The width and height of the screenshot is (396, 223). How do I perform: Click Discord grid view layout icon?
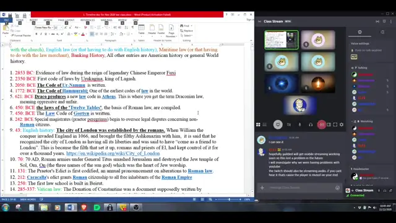tap(258, 125)
